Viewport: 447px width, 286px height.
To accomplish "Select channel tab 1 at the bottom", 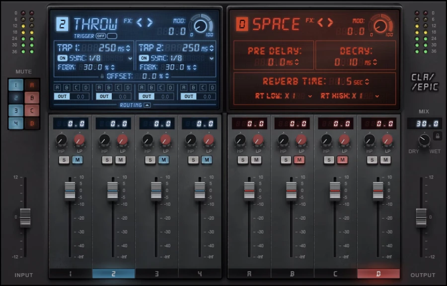I will click(x=71, y=274).
